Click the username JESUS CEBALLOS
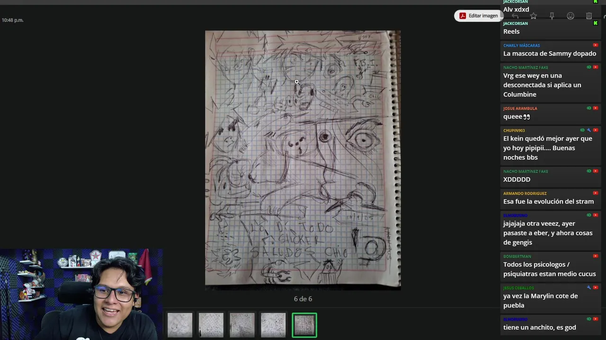Screen dimensions: 606x340 (x=518, y=288)
